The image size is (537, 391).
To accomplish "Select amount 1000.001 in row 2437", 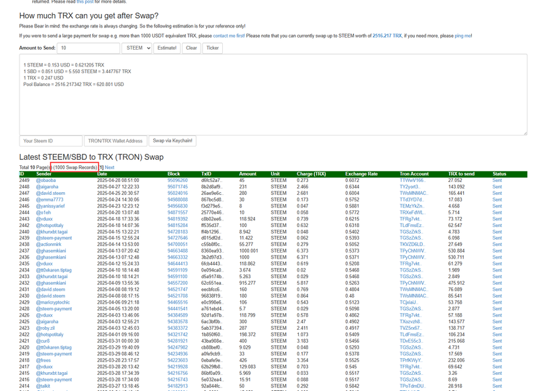I will click(248, 251).
